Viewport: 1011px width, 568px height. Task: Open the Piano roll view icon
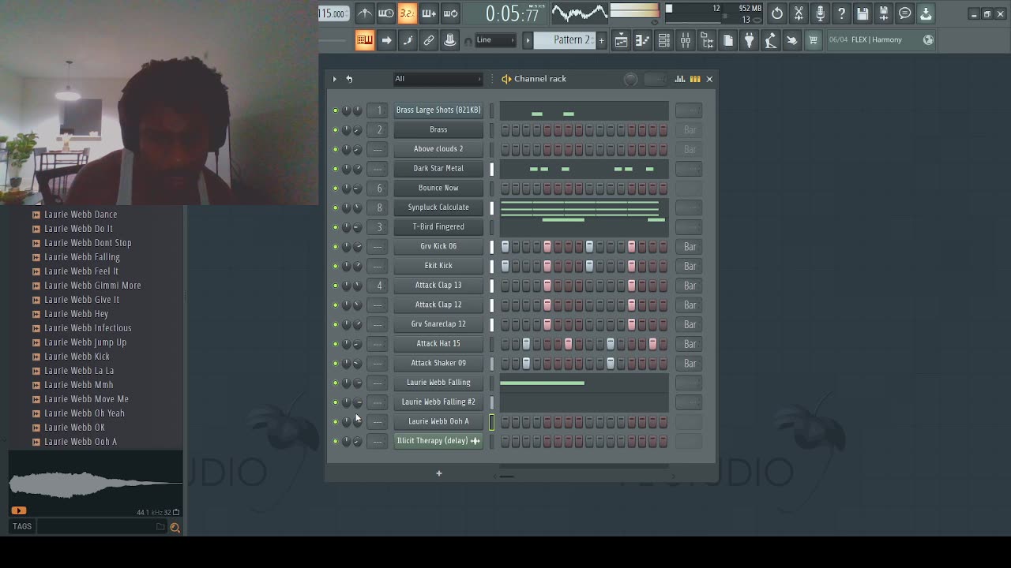click(643, 40)
